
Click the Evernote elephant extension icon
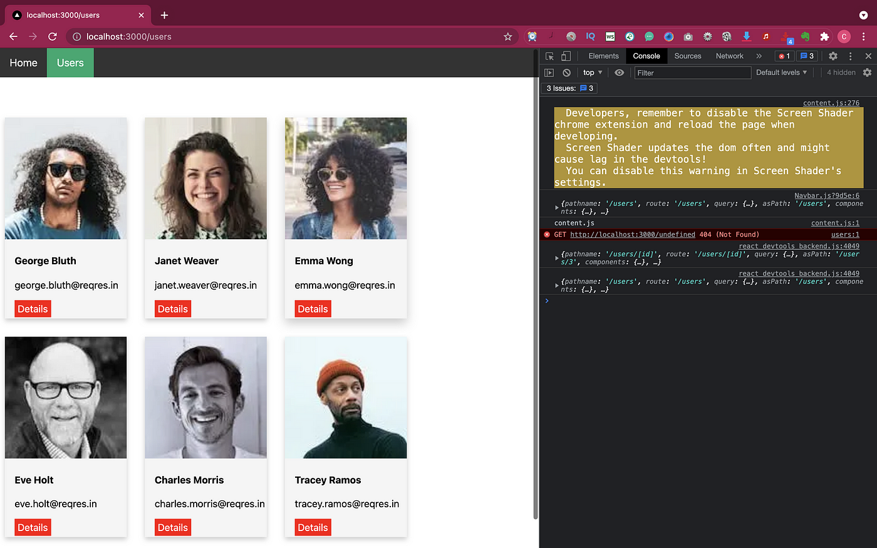[805, 36]
